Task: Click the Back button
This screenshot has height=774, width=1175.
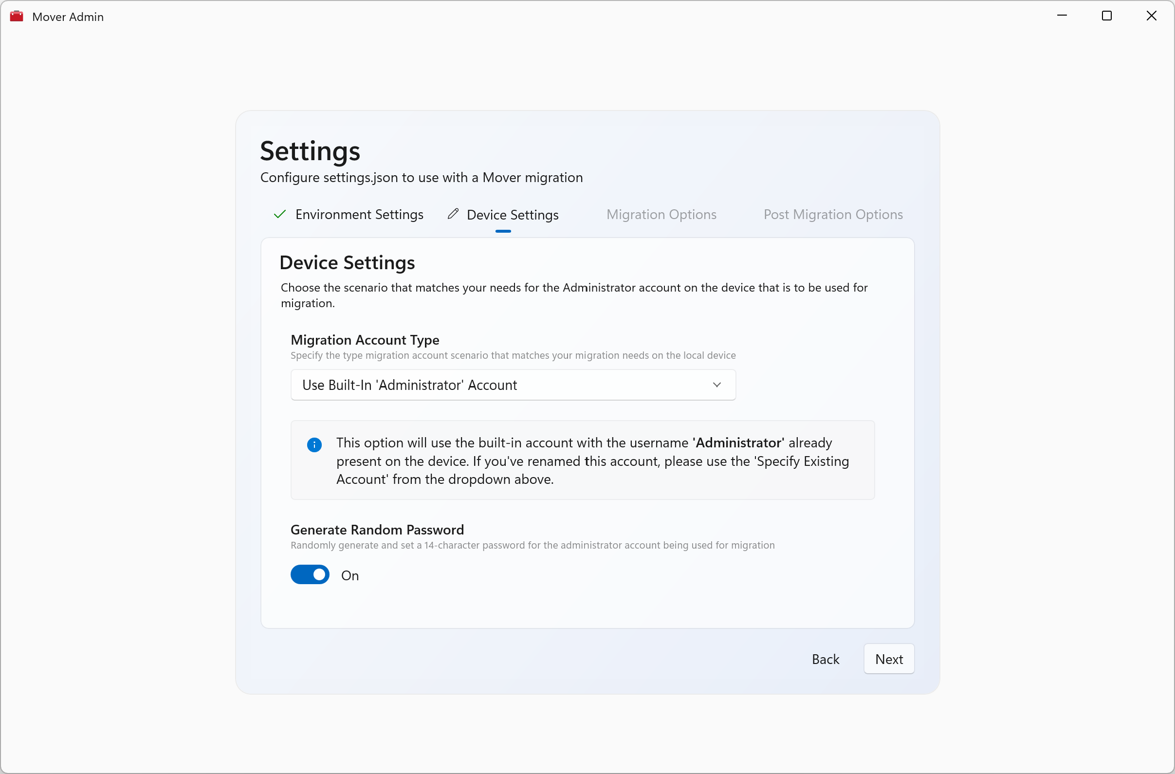Action: [x=825, y=659]
